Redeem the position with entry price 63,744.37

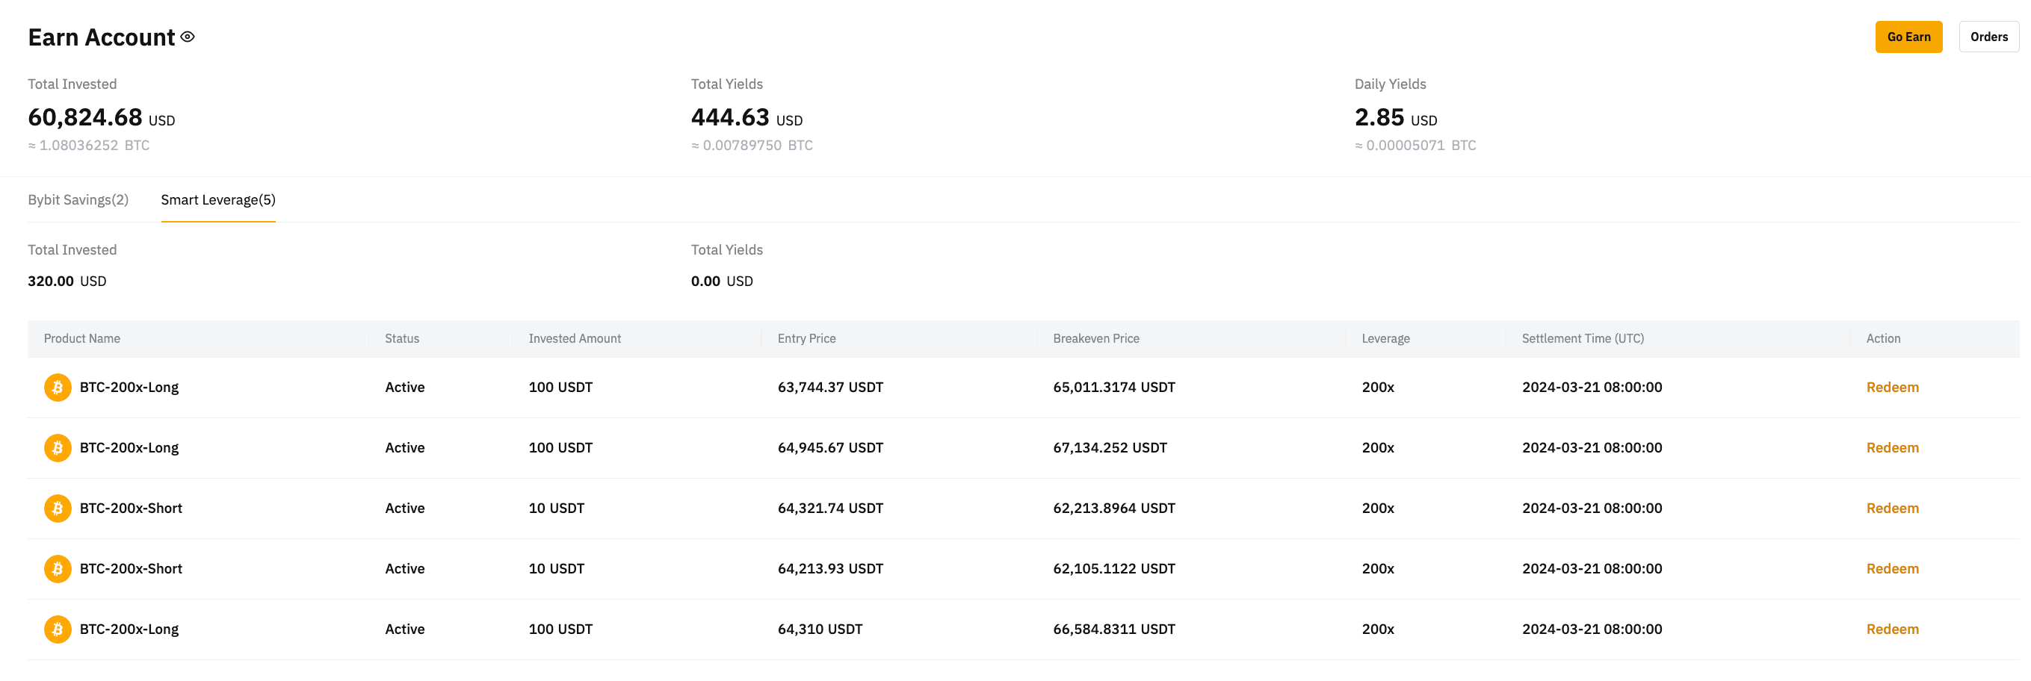point(1891,388)
